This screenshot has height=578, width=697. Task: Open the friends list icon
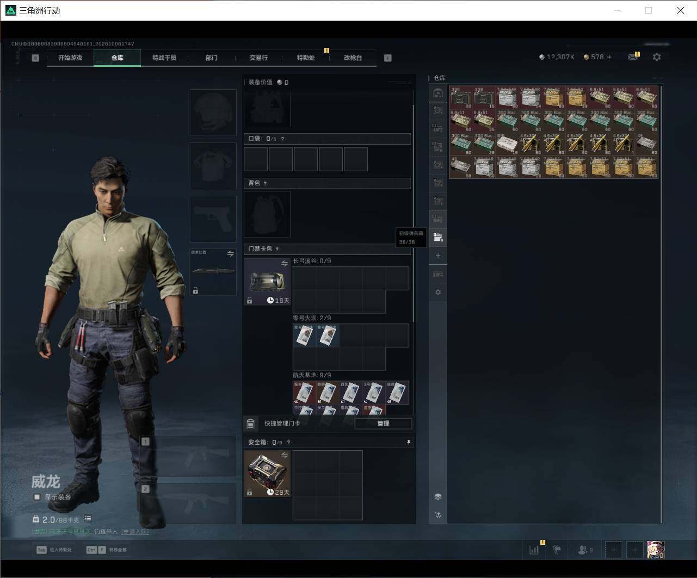point(584,550)
